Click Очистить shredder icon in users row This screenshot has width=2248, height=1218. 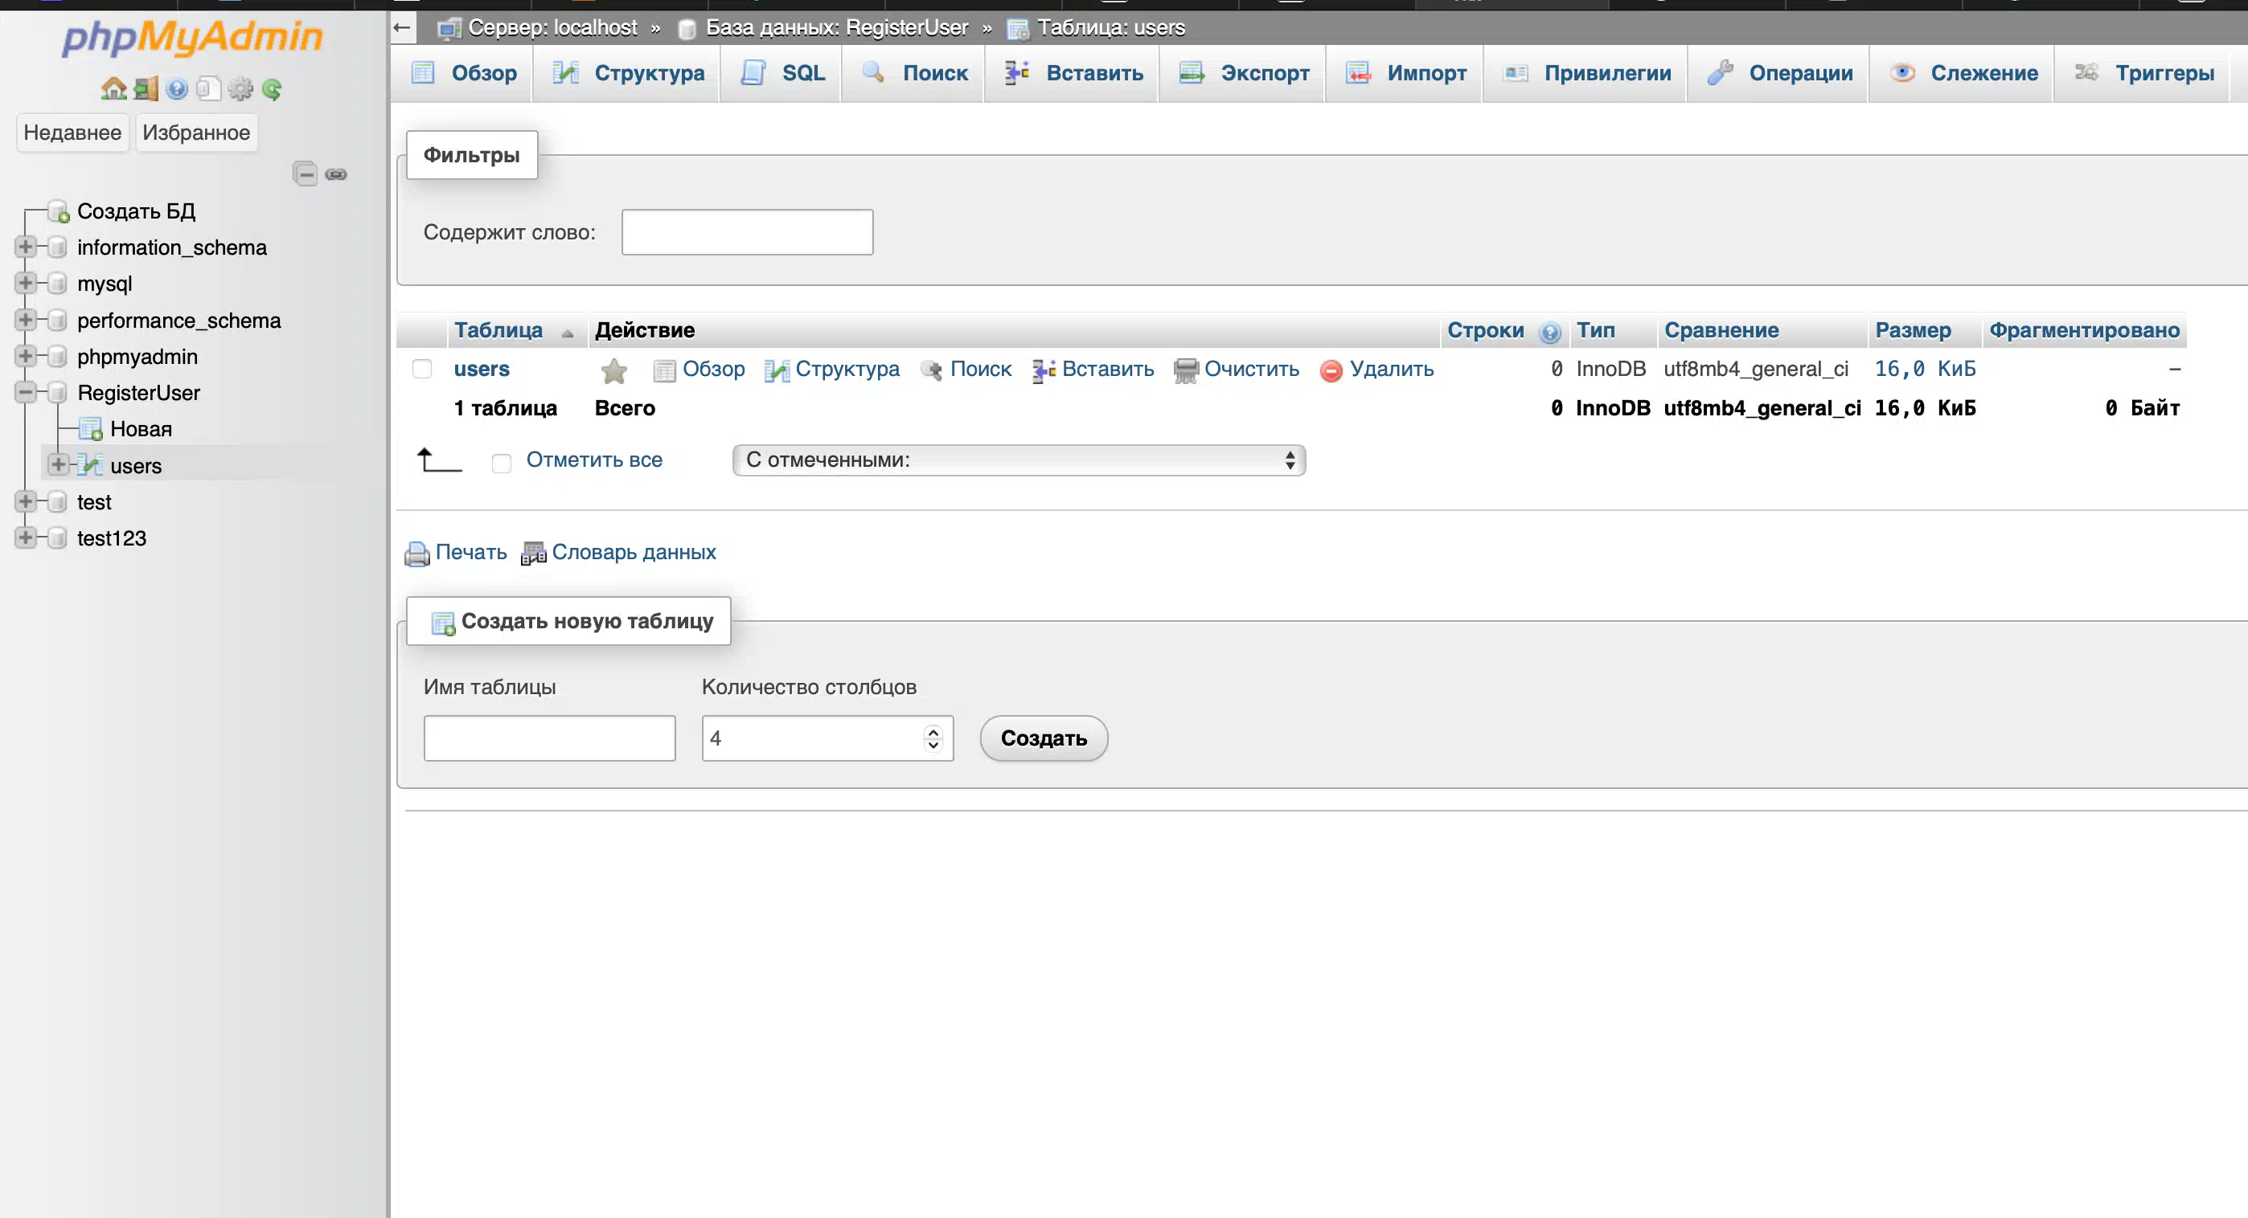point(1186,370)
